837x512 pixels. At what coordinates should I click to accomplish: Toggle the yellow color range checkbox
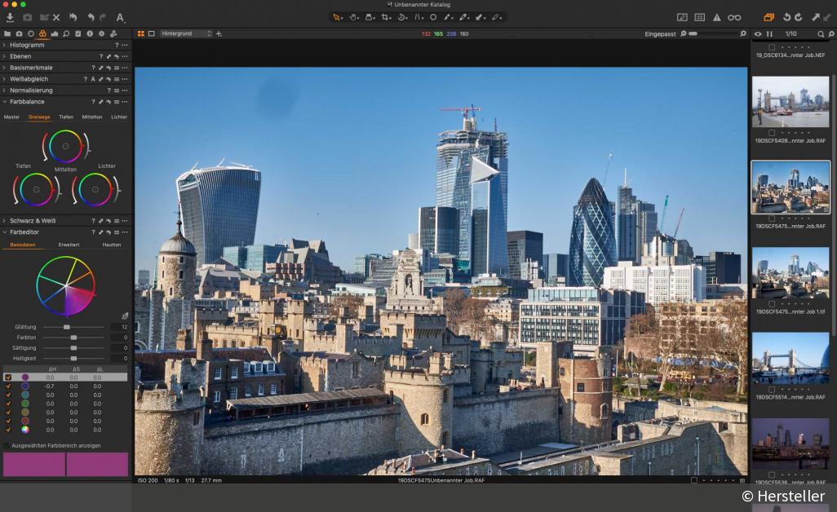click(x=8, y=413)
